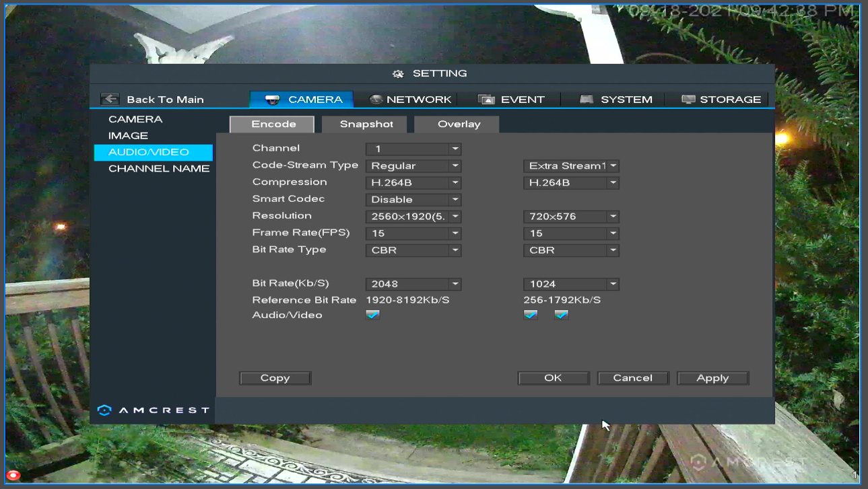This screenshot has width=868, height=489.
Task: Click the EVENT tab picture icon
Action: click(x=486, y=100)
